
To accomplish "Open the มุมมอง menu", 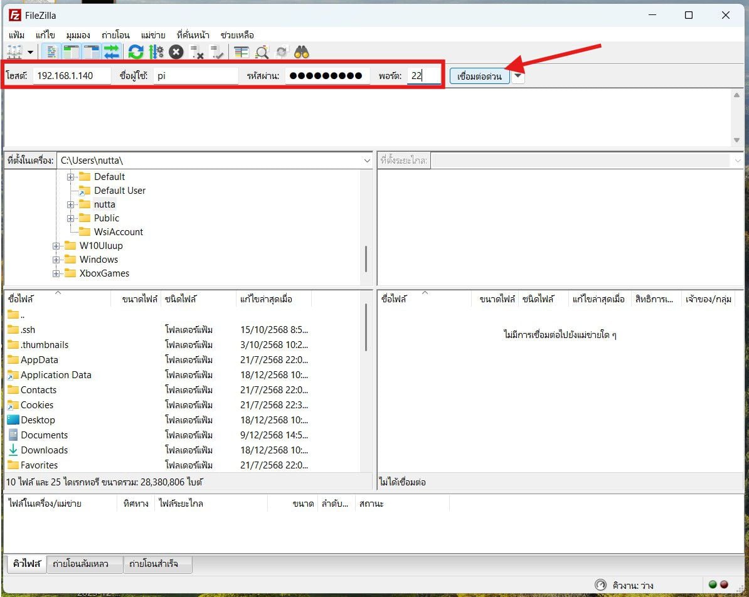I will [x=78, y=35].
